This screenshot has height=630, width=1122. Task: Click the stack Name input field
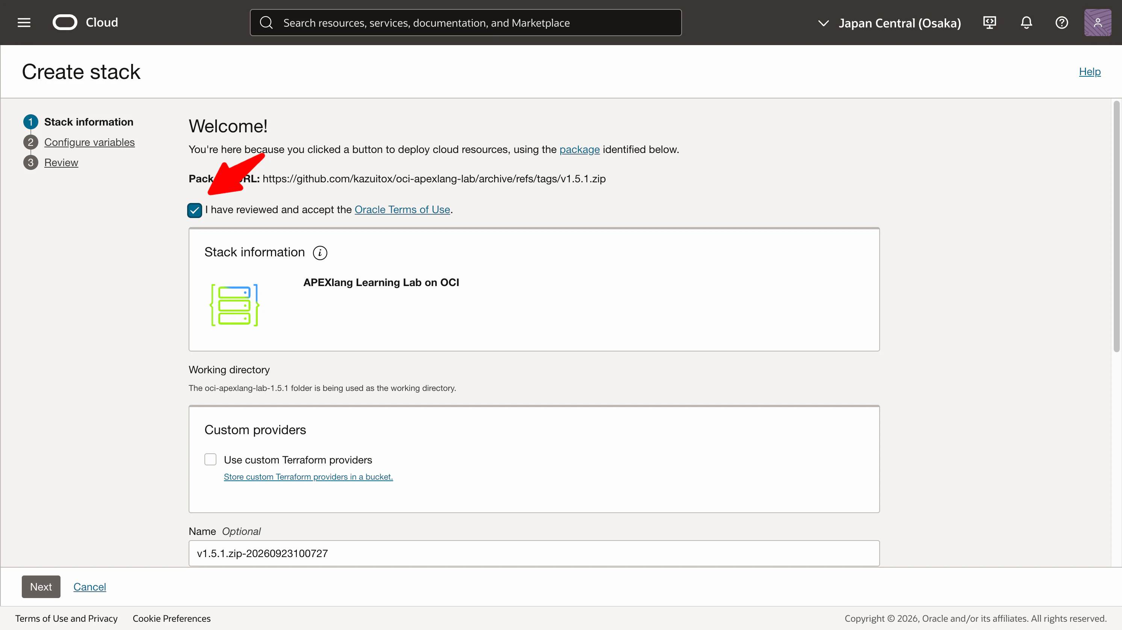coord(534,553)
